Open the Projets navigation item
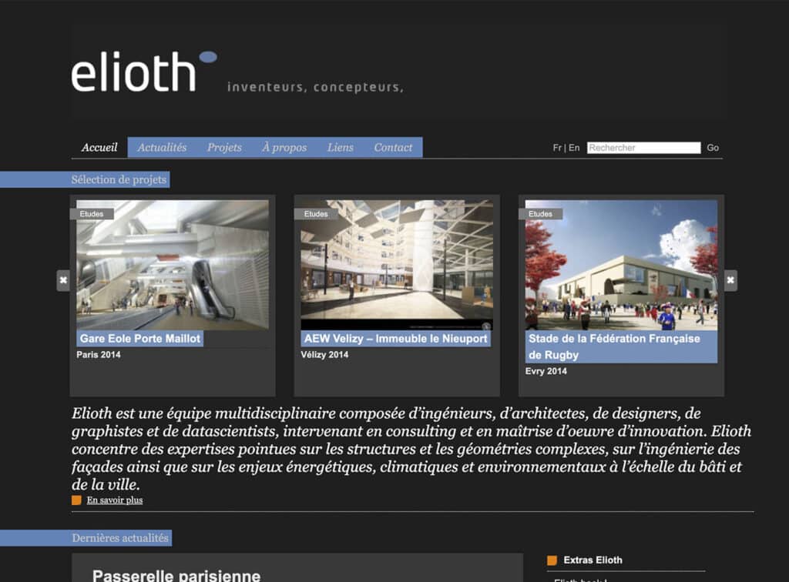Screen dimensions: 789x582 pyautogui.click(x=224, y=148)
